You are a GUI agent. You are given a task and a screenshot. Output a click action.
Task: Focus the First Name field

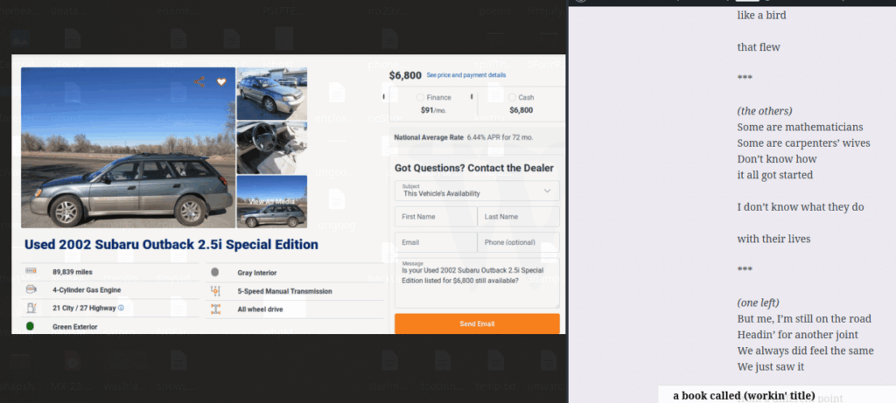[x=436, y=217]
